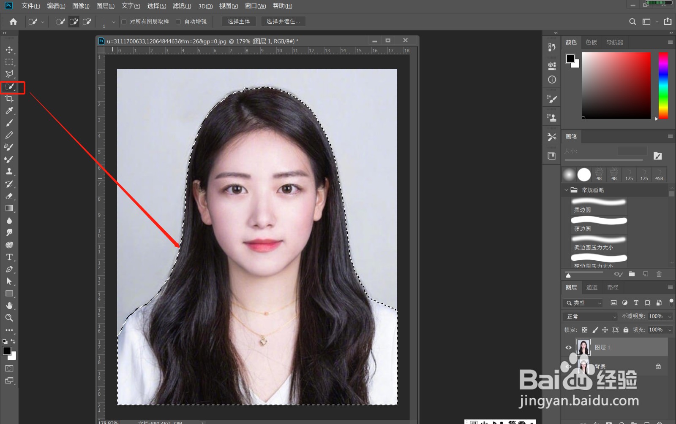Click the 选择主体 button
Screen dimensions: 676x424
coord(239,22)
